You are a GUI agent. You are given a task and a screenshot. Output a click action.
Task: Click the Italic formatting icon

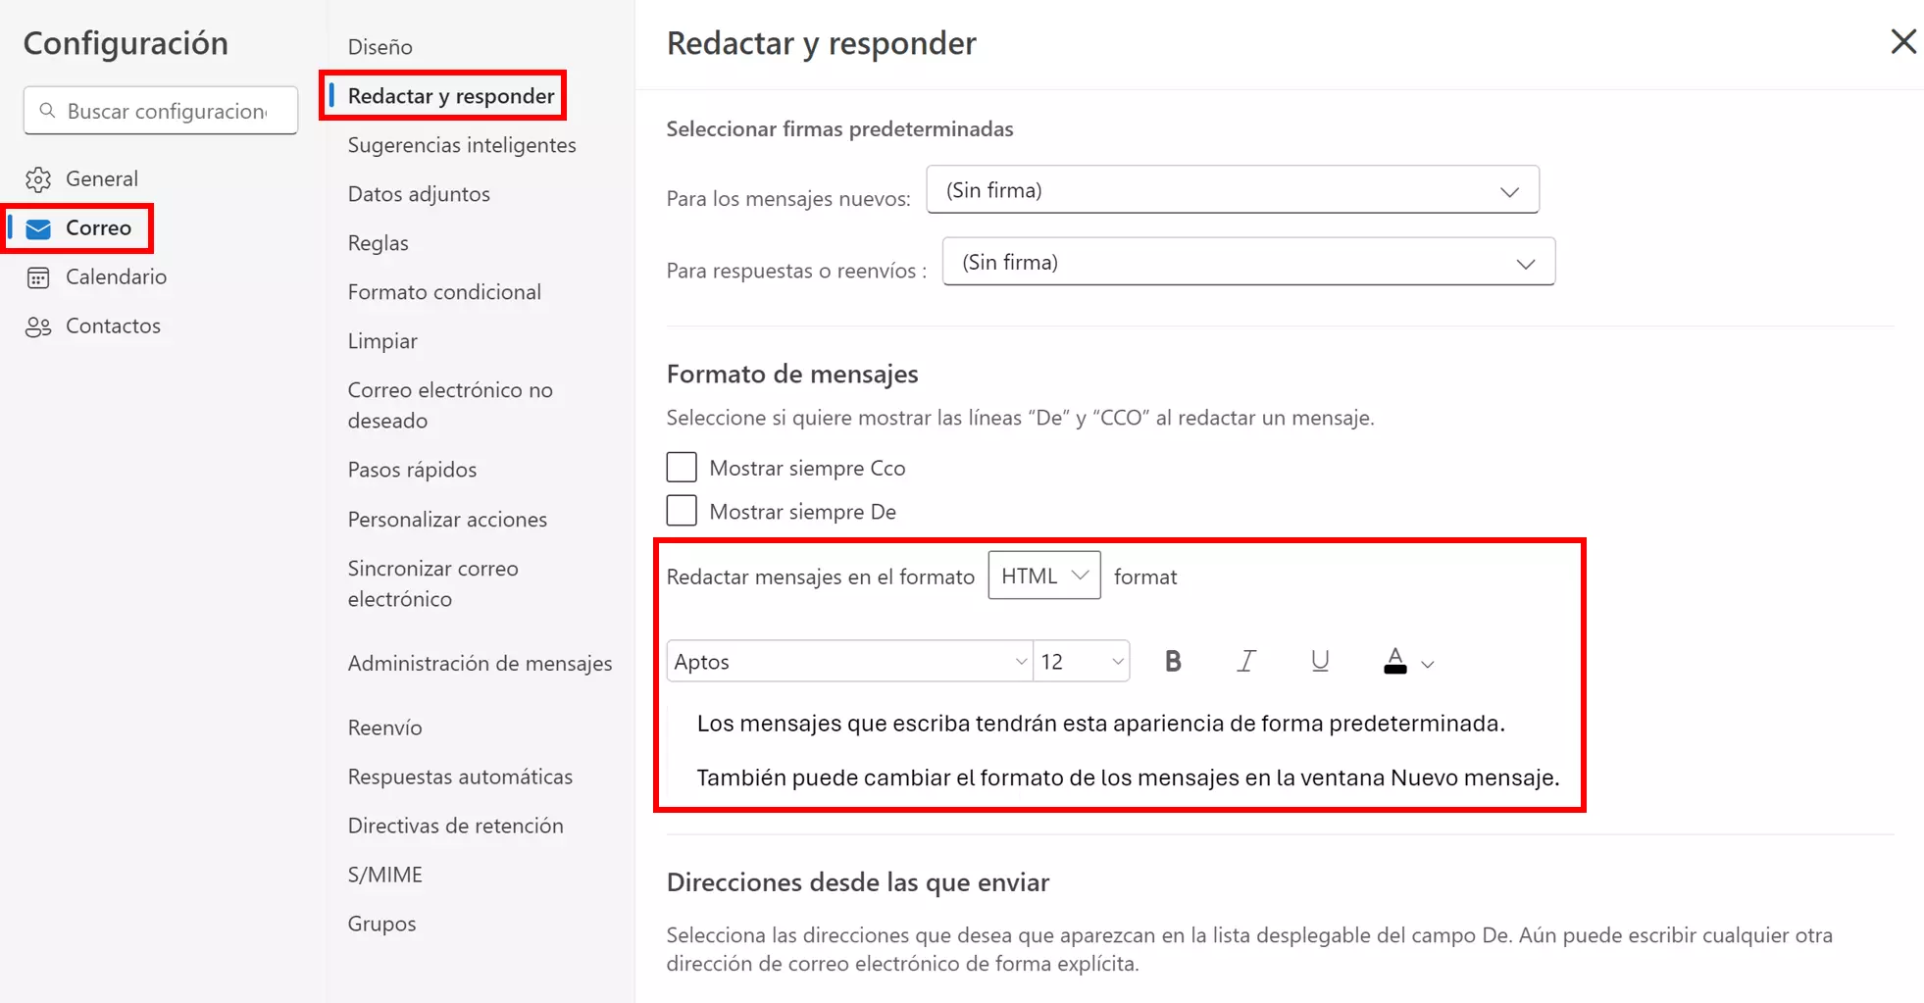pyautogui.click(x=1245, y=662)
